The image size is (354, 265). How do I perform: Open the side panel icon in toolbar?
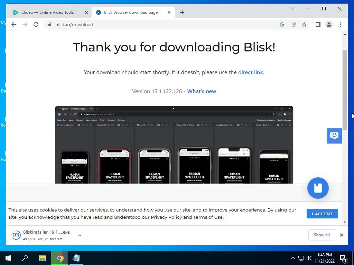[x=318, y=24]
